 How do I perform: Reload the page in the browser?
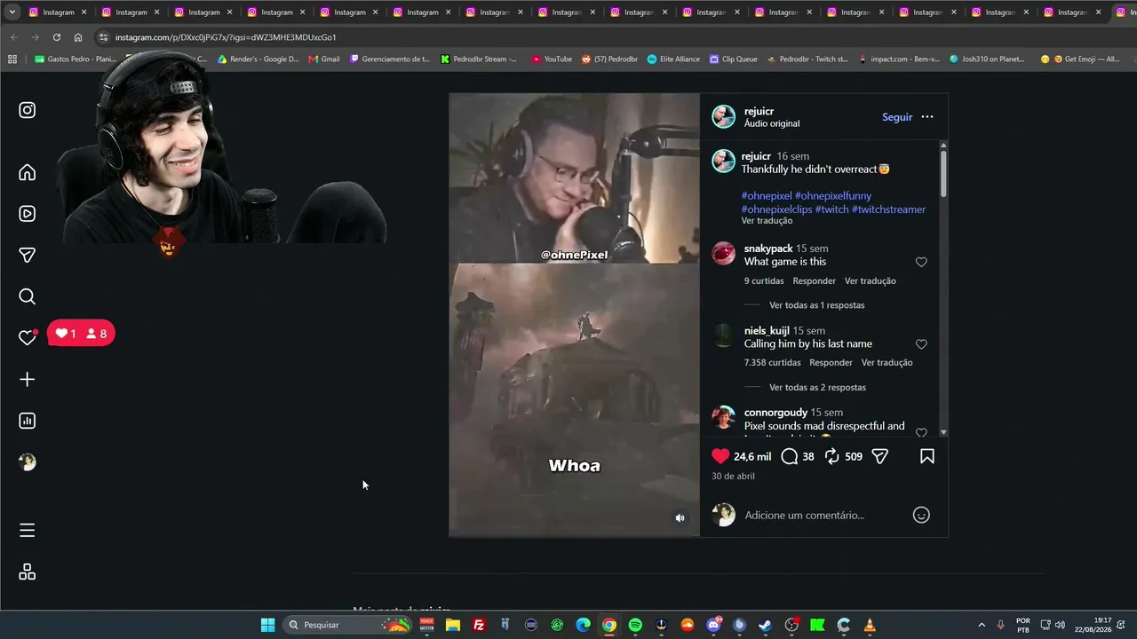[x=56, y=37]
